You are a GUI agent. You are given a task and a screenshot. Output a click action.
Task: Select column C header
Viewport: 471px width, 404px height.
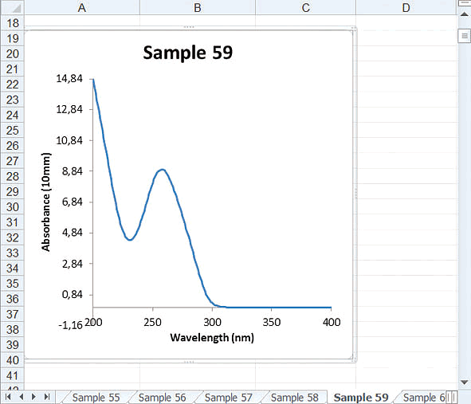tap(305, 7)
